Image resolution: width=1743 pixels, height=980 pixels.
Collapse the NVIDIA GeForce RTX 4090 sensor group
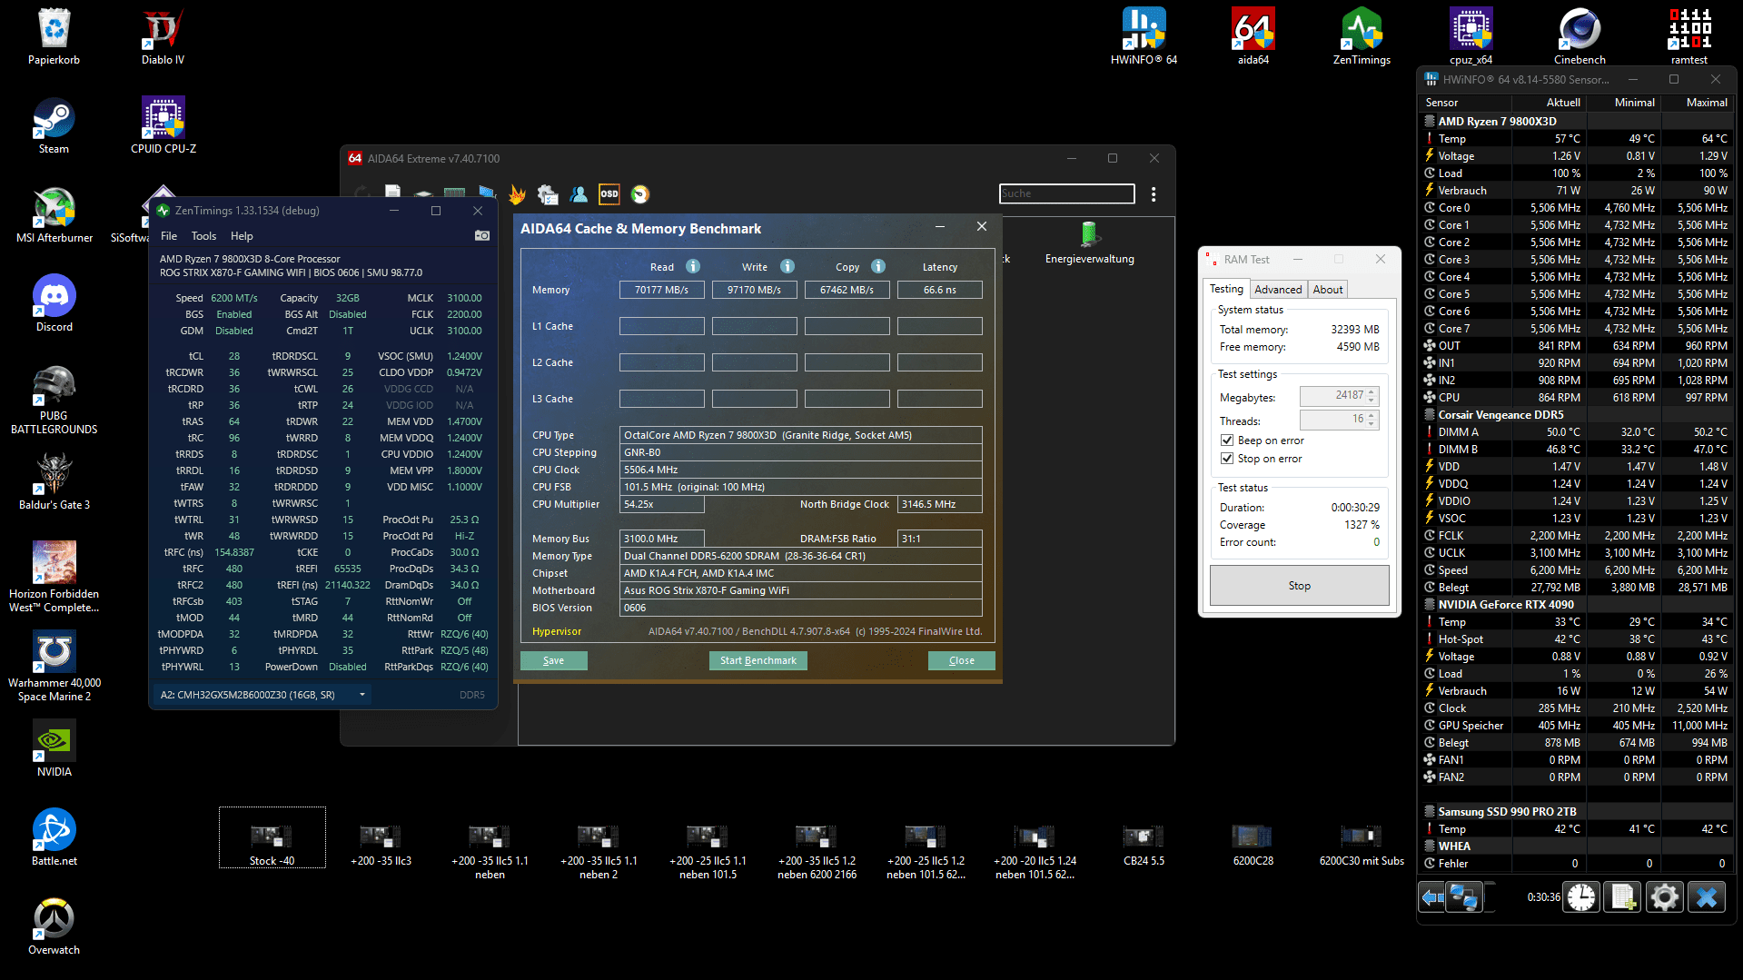click(x=1429, y=604)
